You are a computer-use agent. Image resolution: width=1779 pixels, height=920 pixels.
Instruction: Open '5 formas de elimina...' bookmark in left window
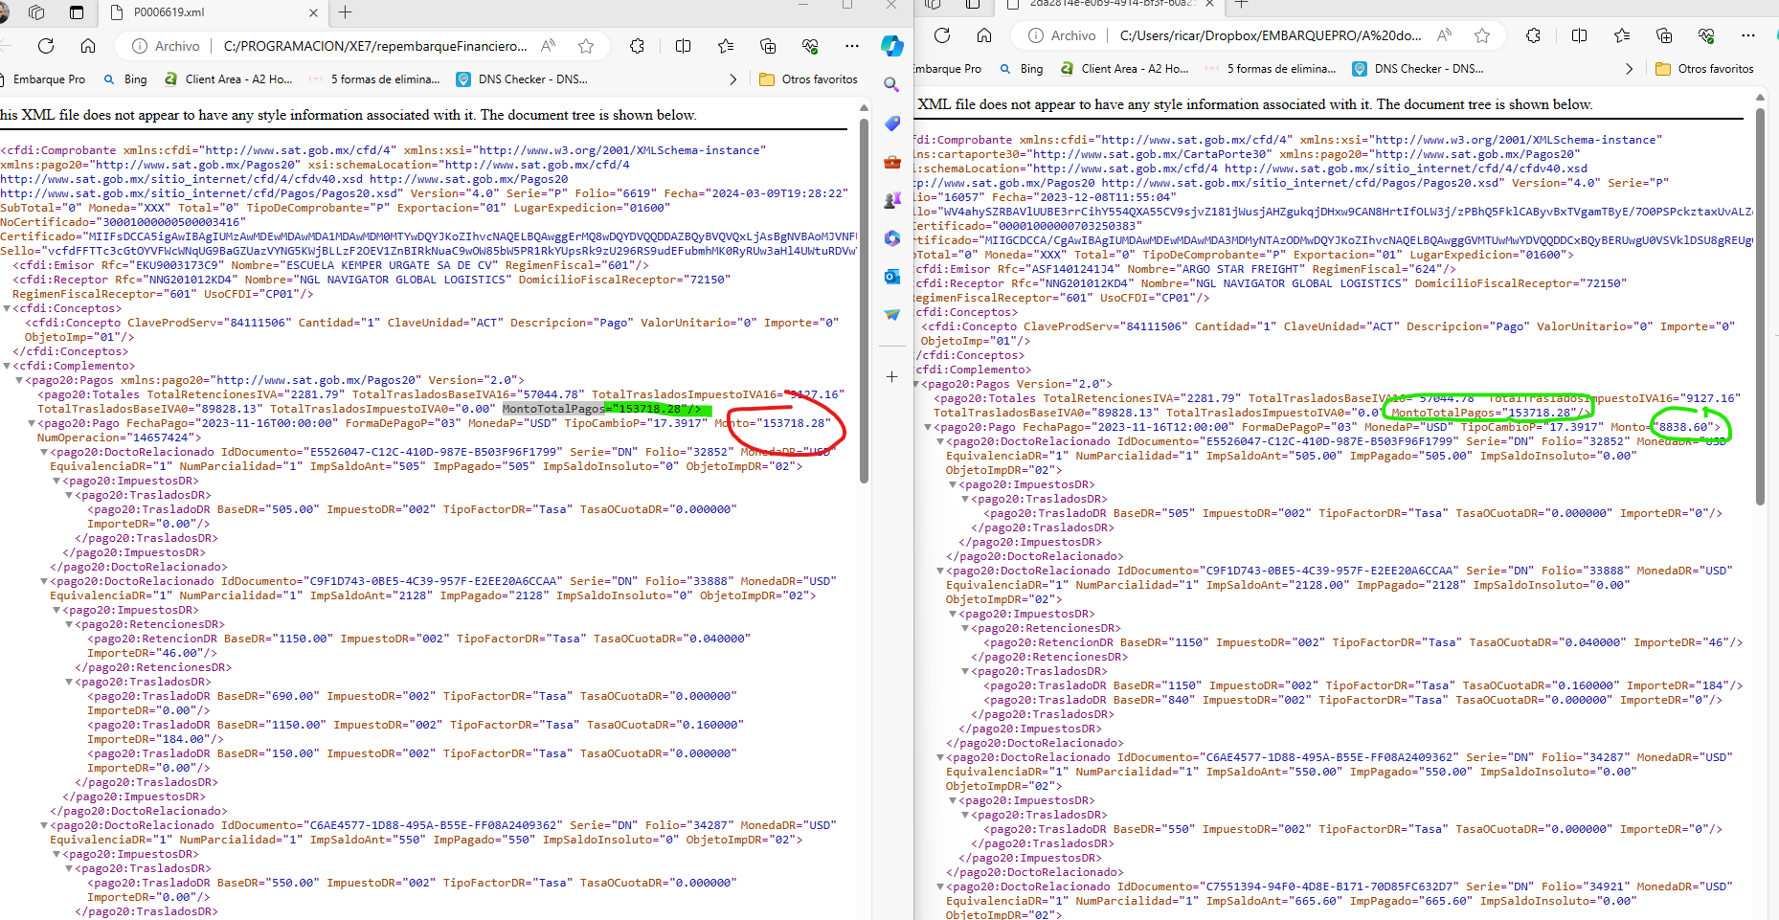374,79
